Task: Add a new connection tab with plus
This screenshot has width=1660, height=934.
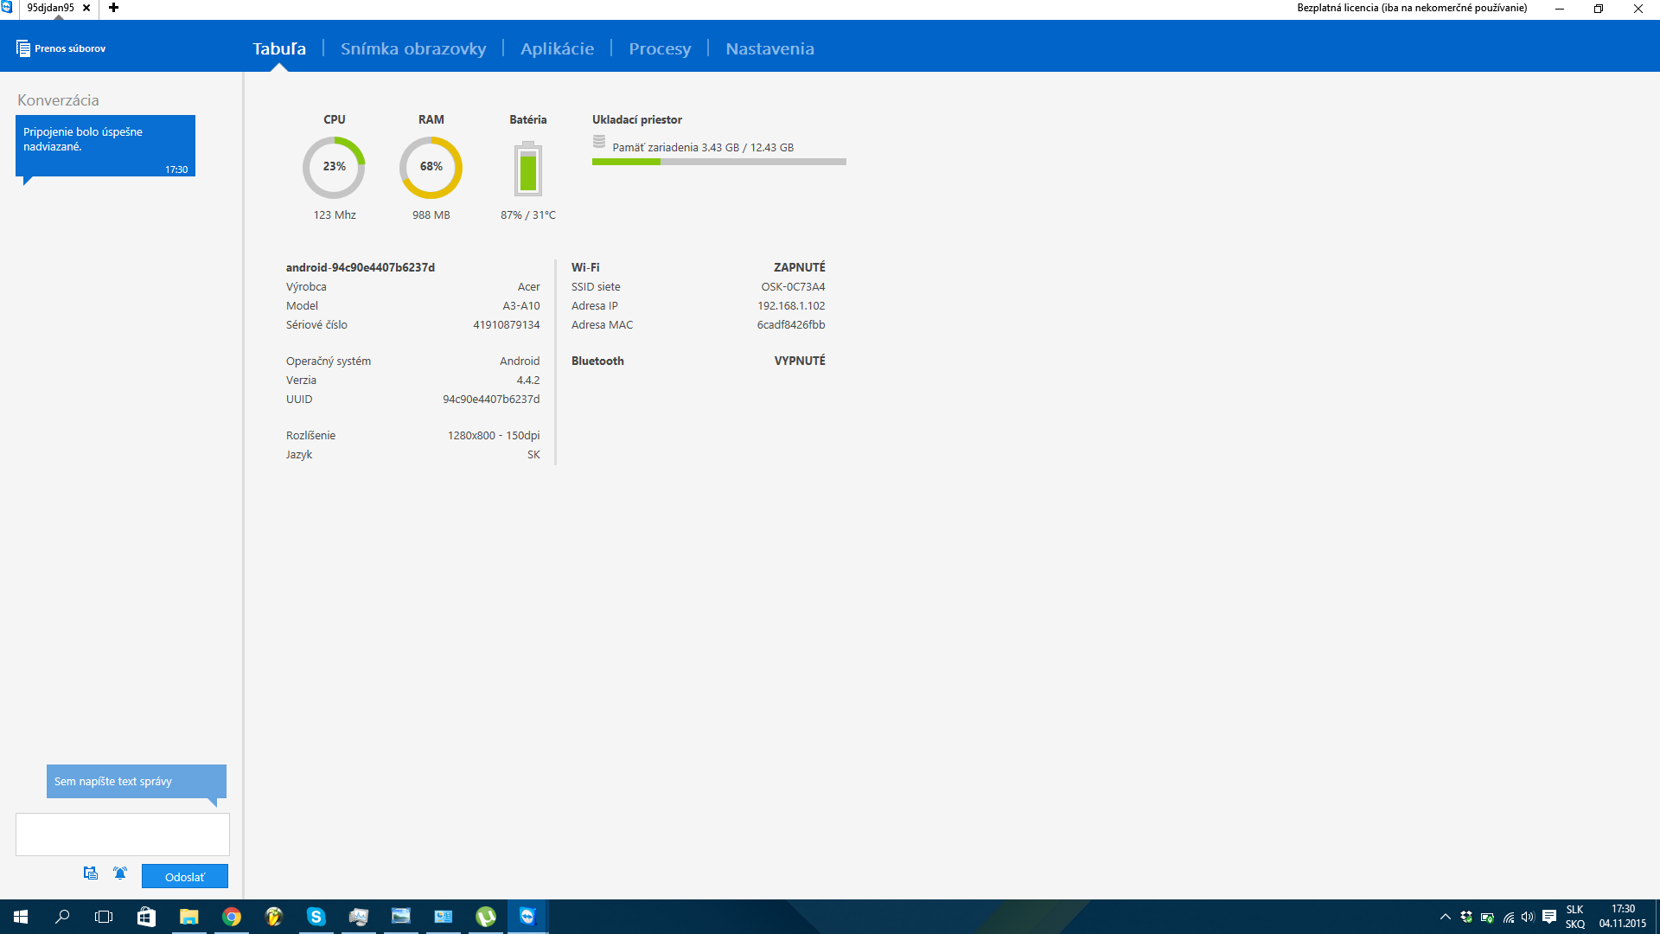Action: [x=113, y=8]
